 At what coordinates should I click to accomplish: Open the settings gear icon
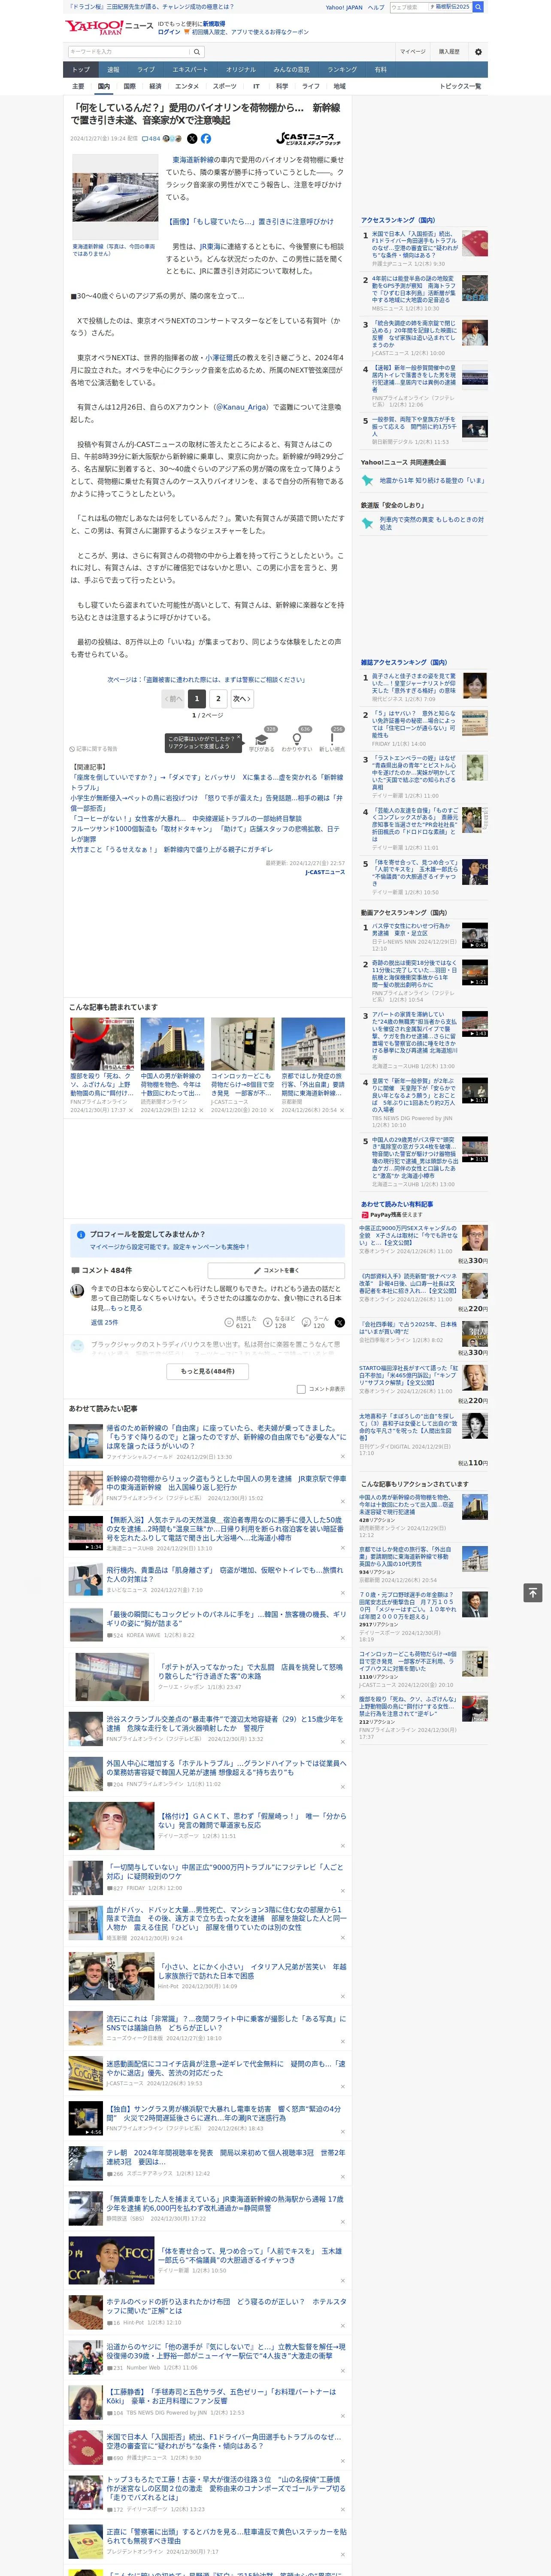478,52
